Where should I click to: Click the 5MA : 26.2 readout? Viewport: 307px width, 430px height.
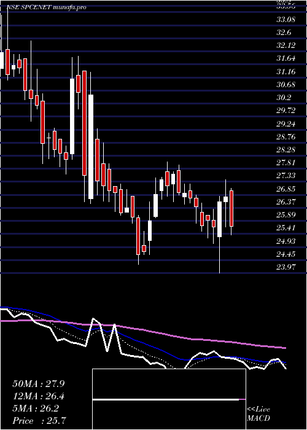pos(36,409)
